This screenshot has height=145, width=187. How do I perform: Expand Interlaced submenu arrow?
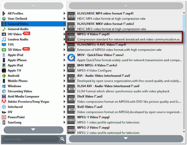[x=64, y=107]
